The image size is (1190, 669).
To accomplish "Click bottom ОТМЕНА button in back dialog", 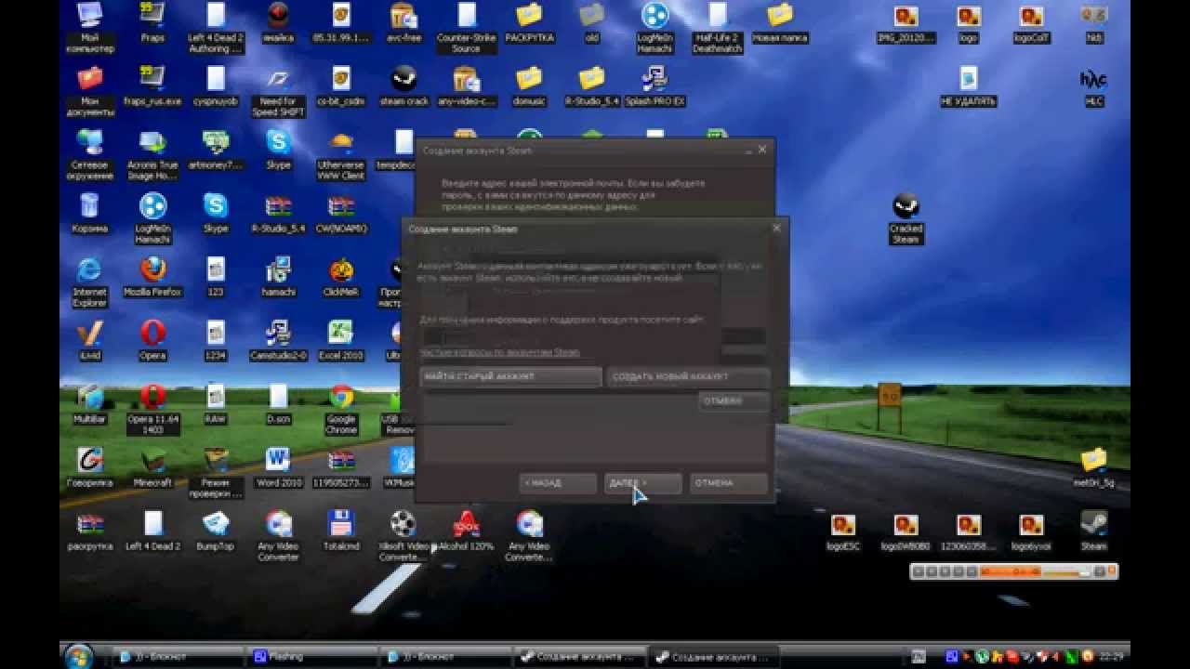I will coord(729,483).
